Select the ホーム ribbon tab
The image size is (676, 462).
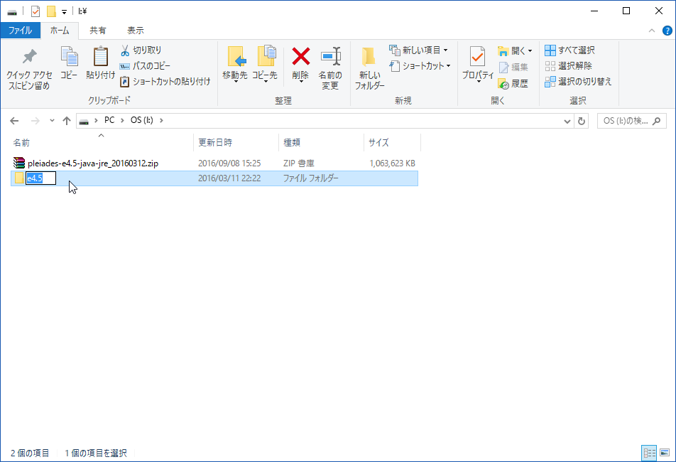tap(60, 31)
